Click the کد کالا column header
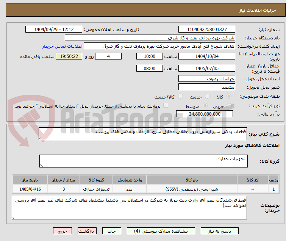The width and height of the screenshot is (286, 241). tap(253, 180)
